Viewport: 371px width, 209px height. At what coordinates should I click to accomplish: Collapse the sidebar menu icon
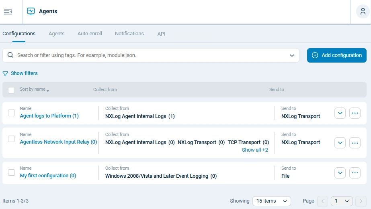click(8, 12)
